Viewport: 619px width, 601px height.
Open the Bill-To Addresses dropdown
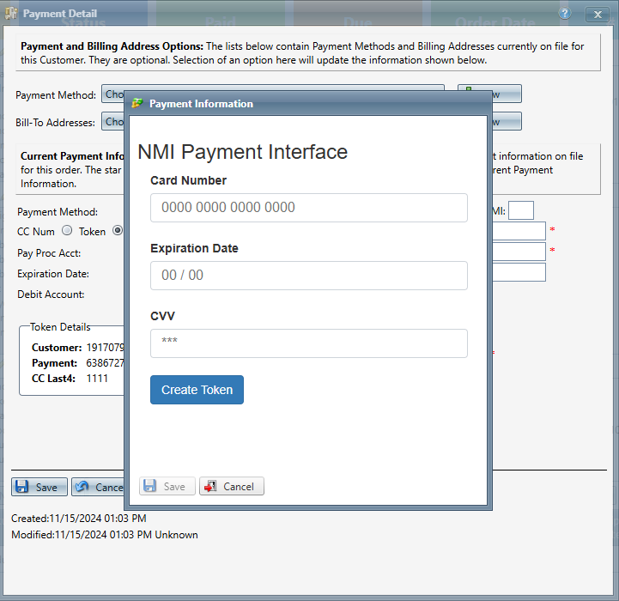tap(113, 122)
